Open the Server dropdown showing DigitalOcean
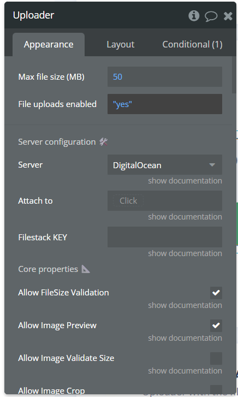This screenshot has width=238, height=397. pos(165,165)
